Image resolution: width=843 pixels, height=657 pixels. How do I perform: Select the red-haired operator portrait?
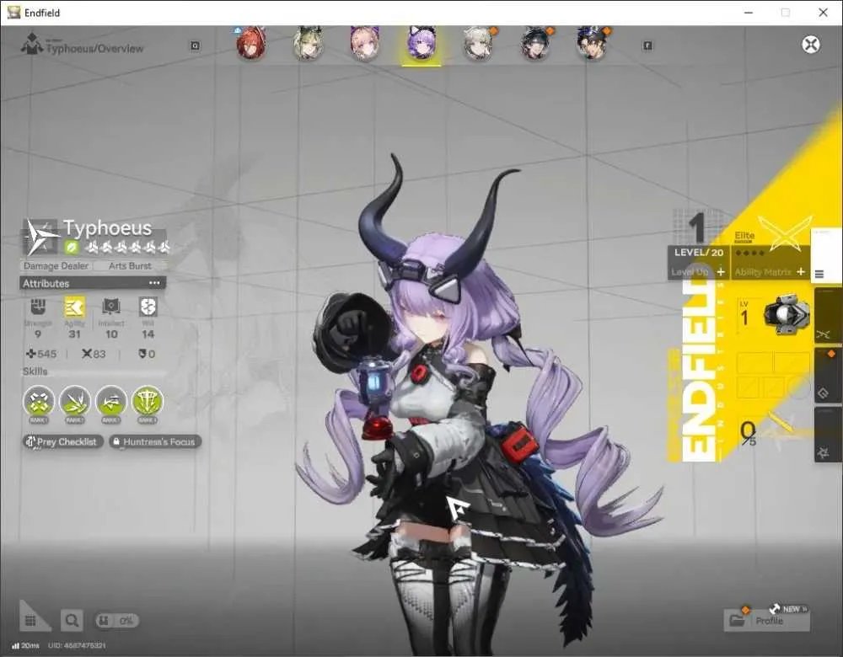point(251,44)
